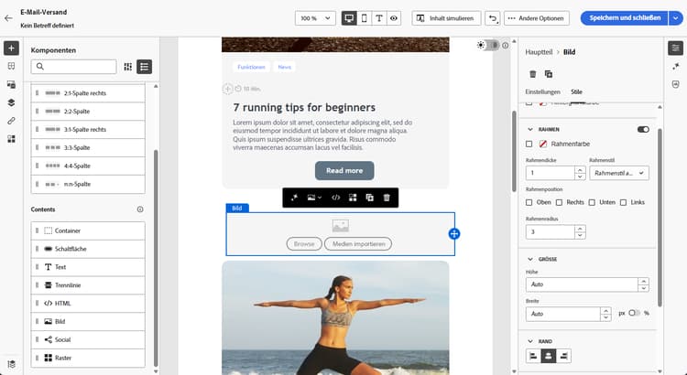
Task: Open Andere Optionen menu
Action: point(536,18)
